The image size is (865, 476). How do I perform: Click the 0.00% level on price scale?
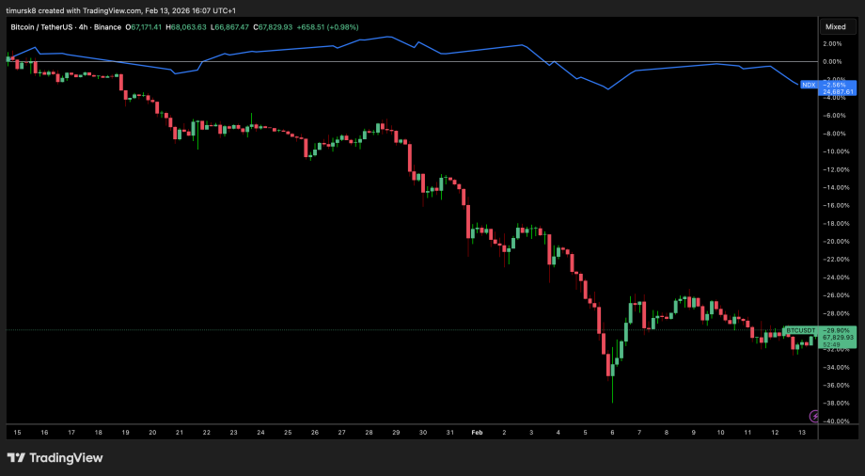834,61
